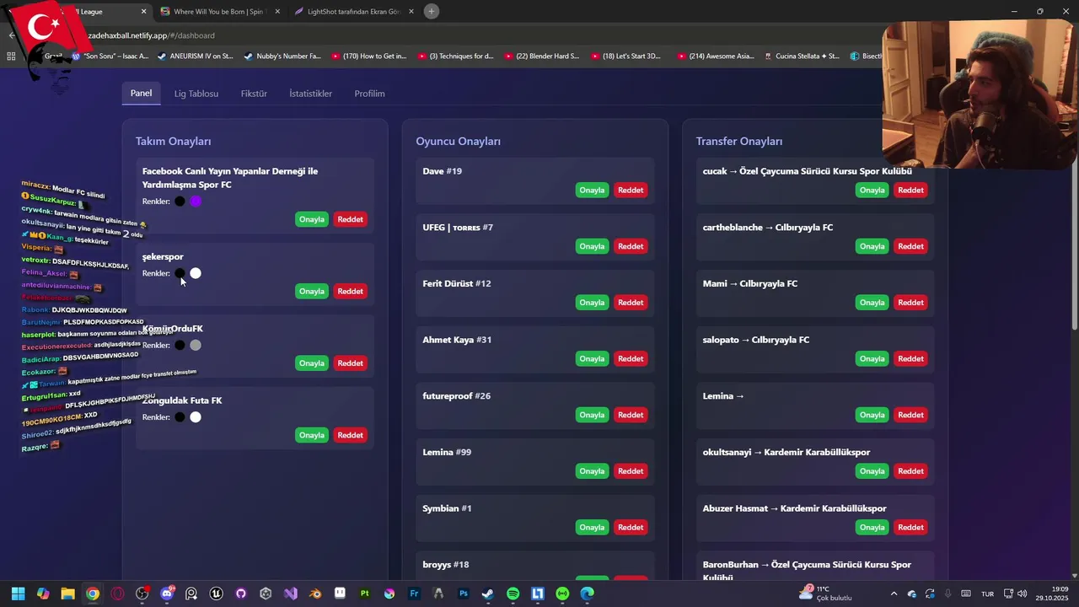Approve player futureproof #26
Image resolution: width=1079 pixels, height=607 pixels.
pyautogui.click(x=592, y=415)
